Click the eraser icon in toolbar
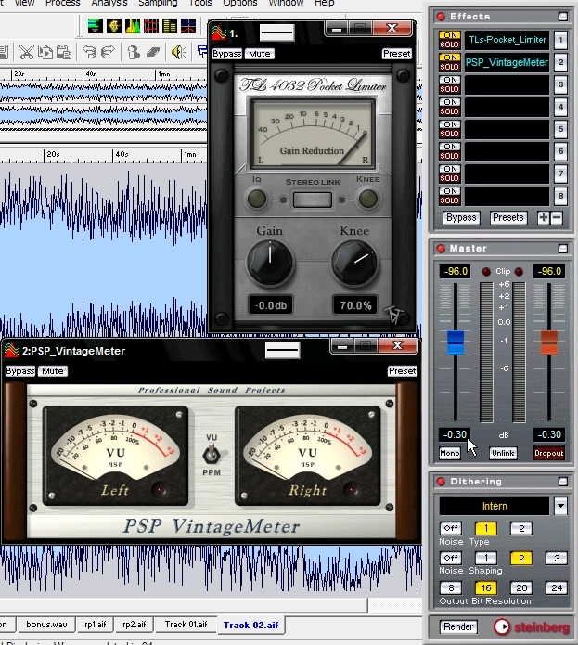Viewport: 578px width, 645px height. (x=153, y=52)
